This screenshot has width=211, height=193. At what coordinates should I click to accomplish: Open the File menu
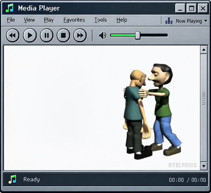tap(11, 20)
